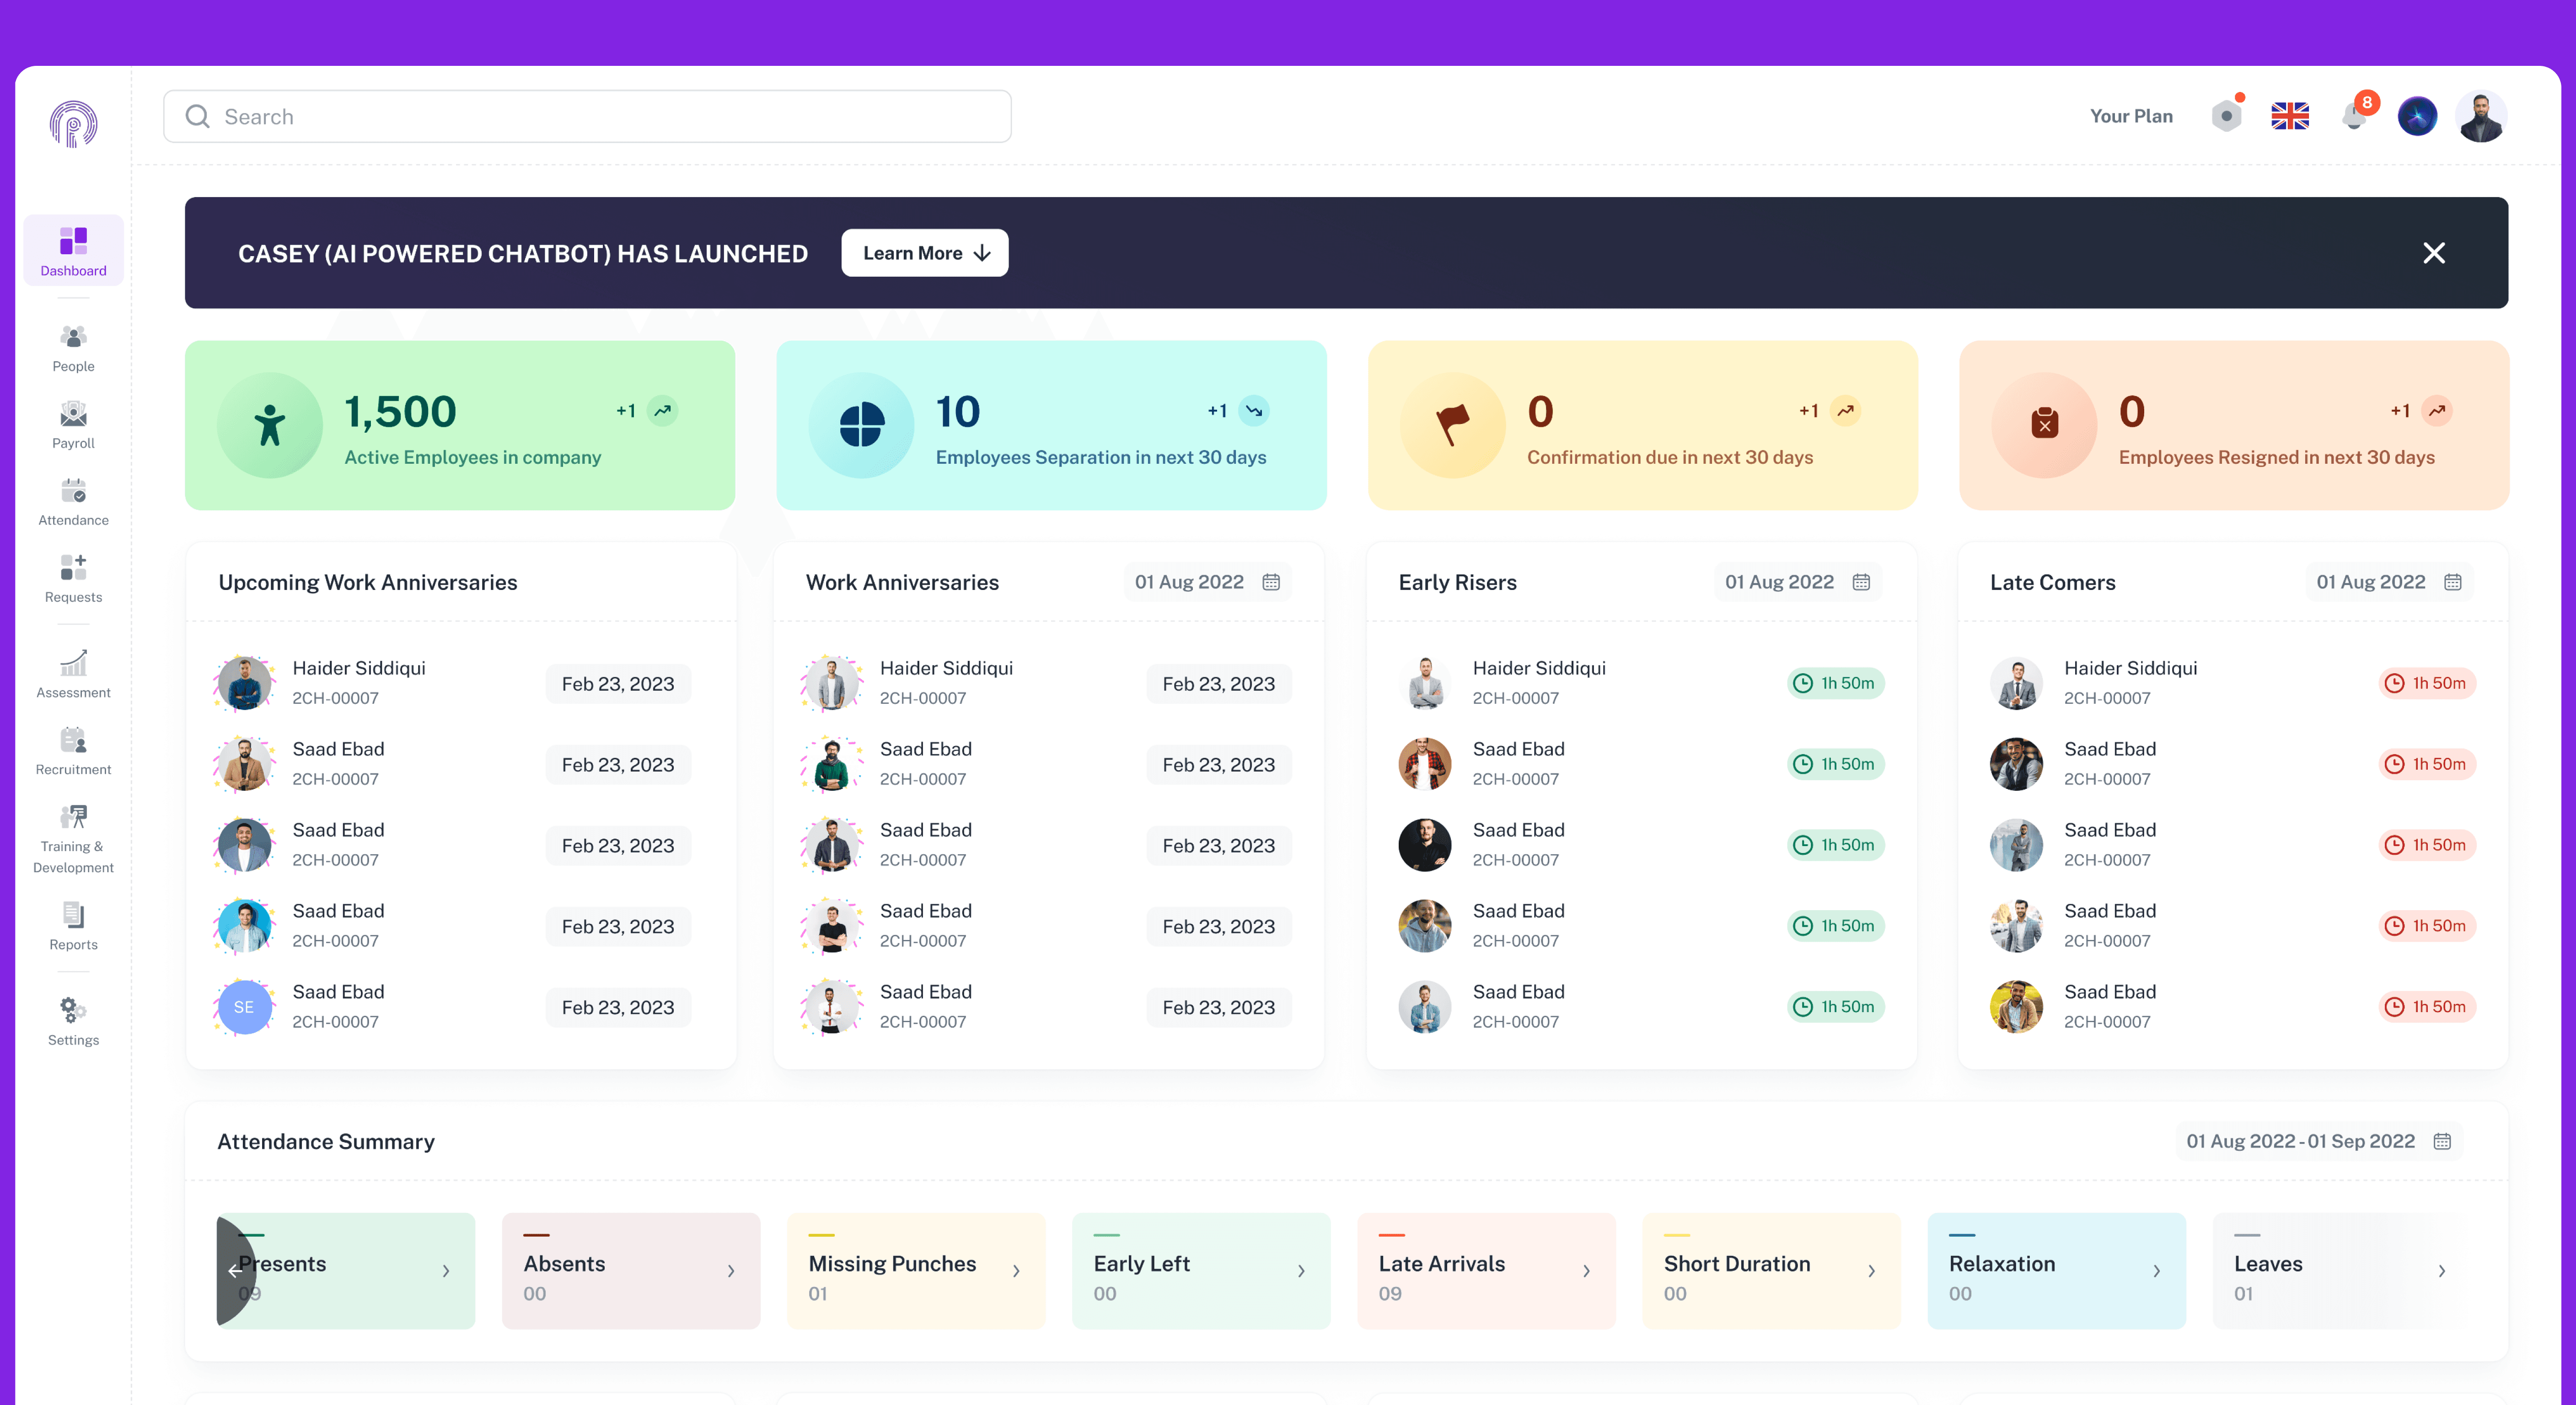Open the Your Plan link

point(2130,116)
